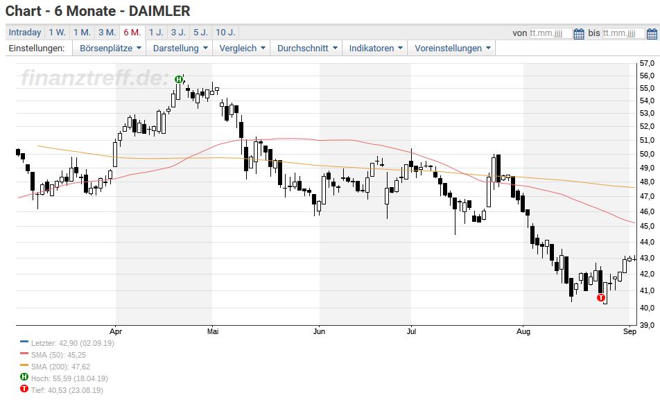Click the 'SMA (200): 47,62' legend text
The width and height of the screenshot is (660, 402).
[60, 367]
